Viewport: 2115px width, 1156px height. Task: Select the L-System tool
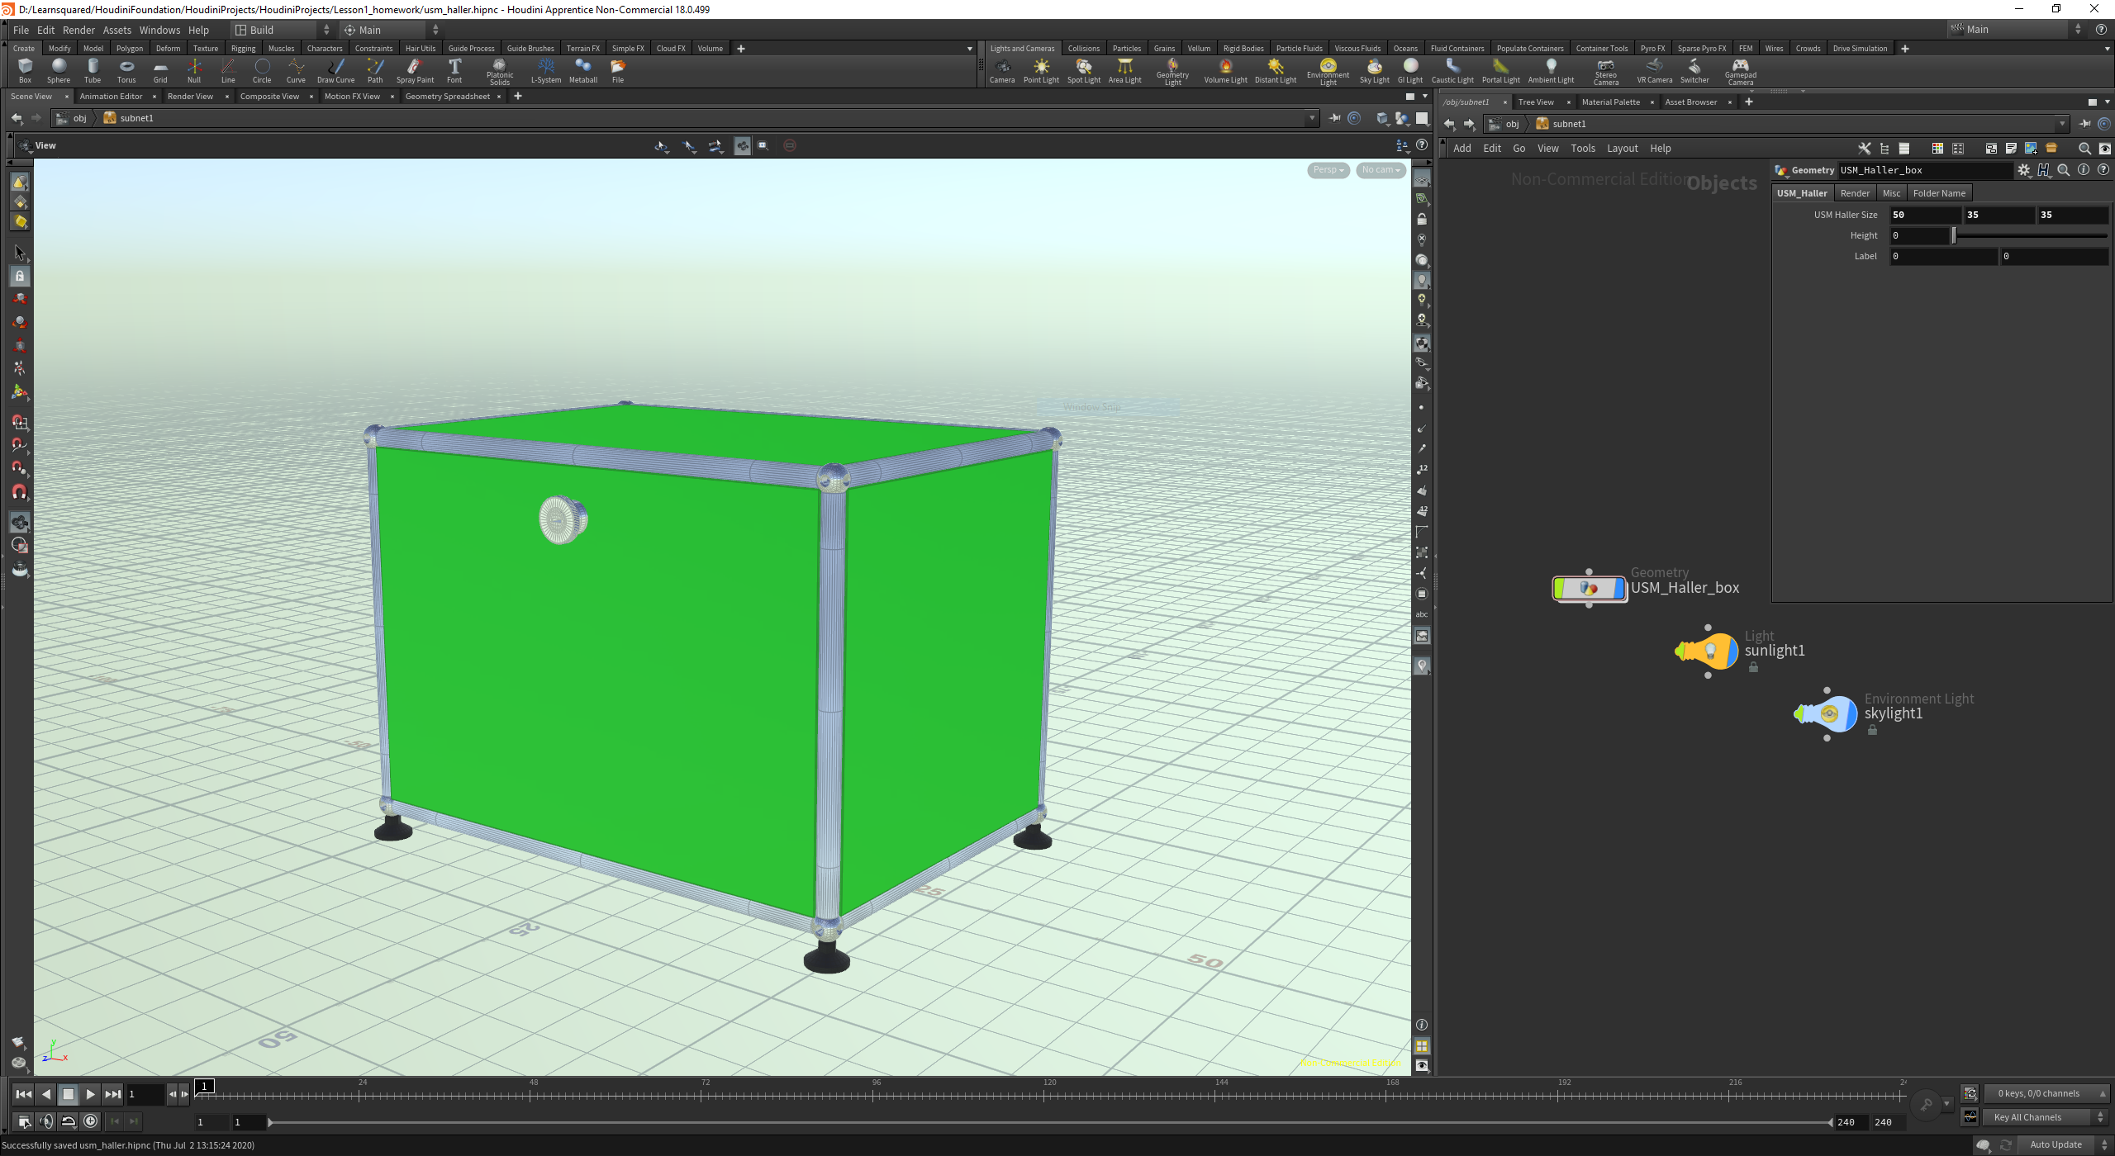[x=546, y=71]
